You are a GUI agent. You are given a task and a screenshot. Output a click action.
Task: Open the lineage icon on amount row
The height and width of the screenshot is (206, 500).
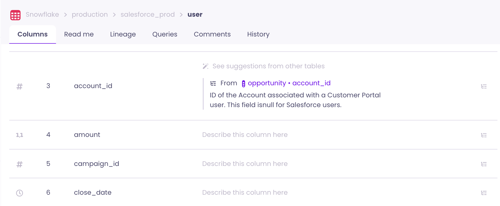pos(484,135)
